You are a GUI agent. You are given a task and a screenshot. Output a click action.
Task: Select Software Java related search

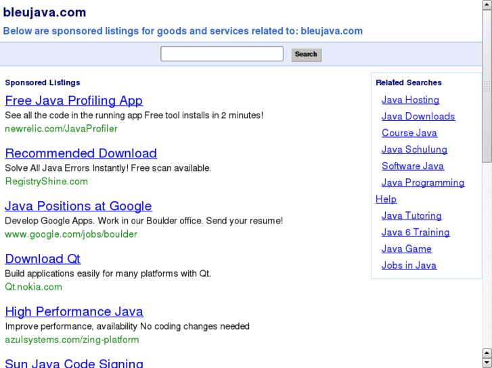(413, 166)
